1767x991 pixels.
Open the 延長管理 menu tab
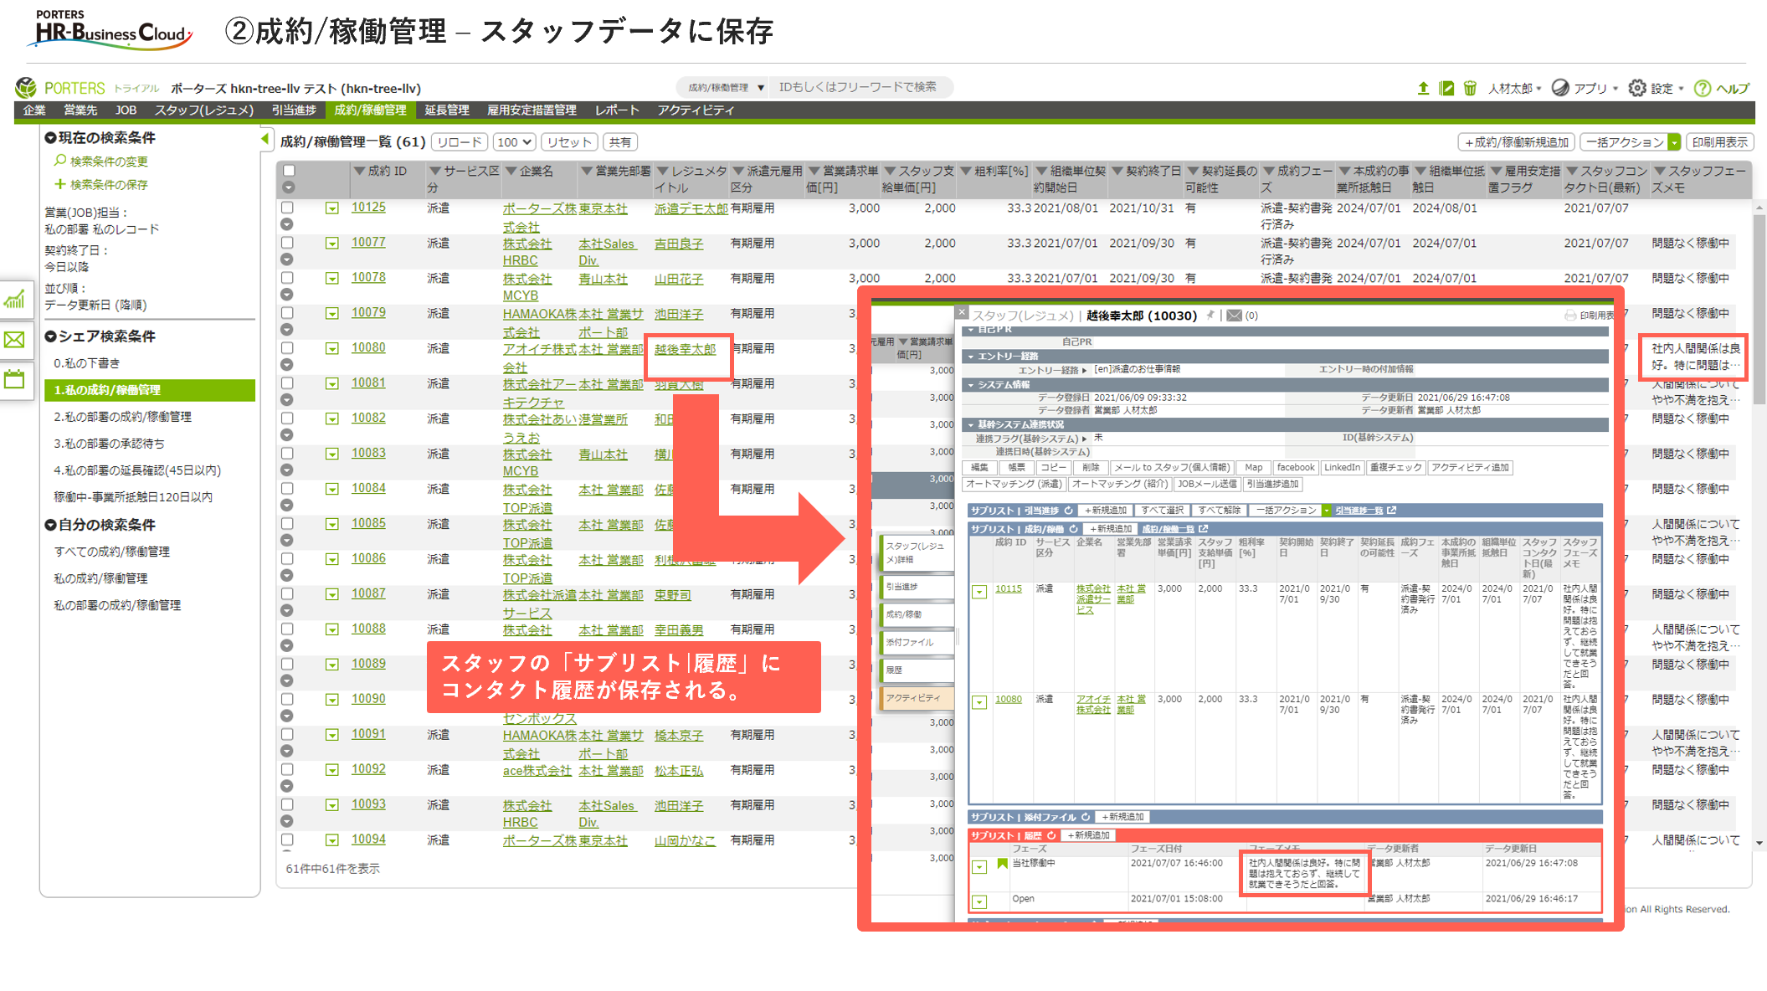tap(446, 110)
